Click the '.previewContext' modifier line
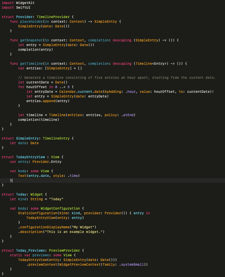 tap(87, 265)
